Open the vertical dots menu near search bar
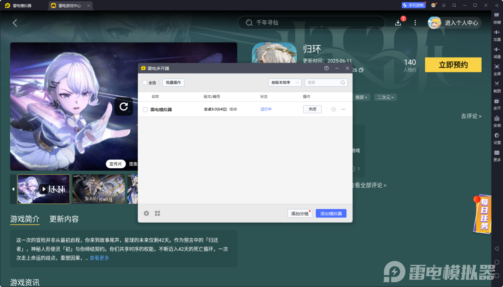The image size is (503, 287). point(415,23)
